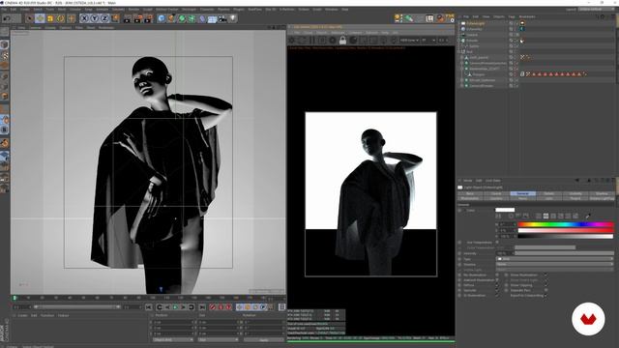The height and width of the screenshot is (348, 619).
Task: Open the light Type dropdown
Action: click(554, 259)
